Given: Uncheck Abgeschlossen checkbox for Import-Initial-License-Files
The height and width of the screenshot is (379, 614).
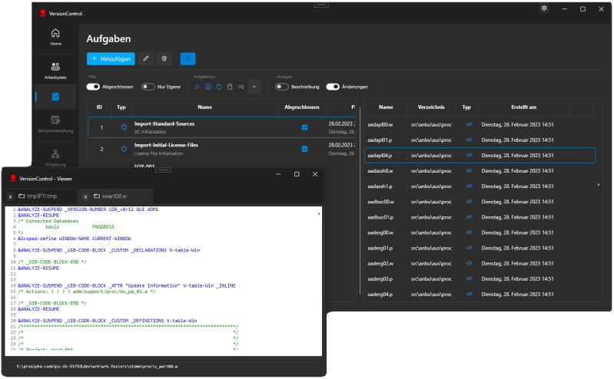Looking at the screenshot, I should tap(304, 149).
